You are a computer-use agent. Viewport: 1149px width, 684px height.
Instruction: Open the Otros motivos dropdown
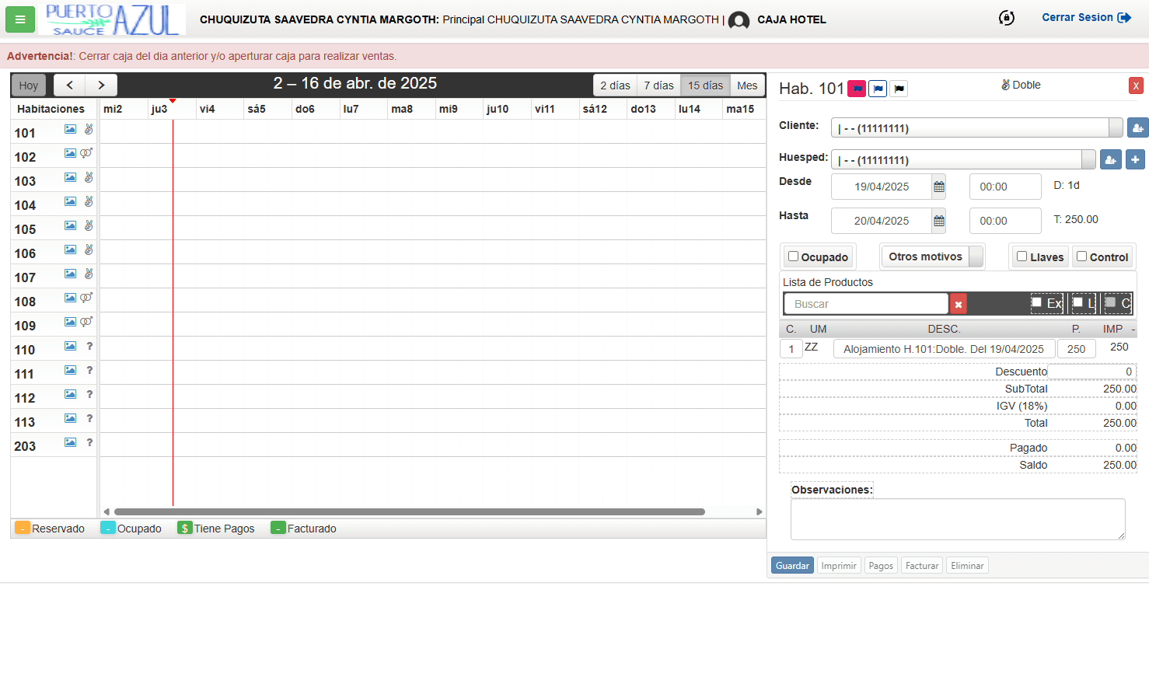click(x=976, y=256)
